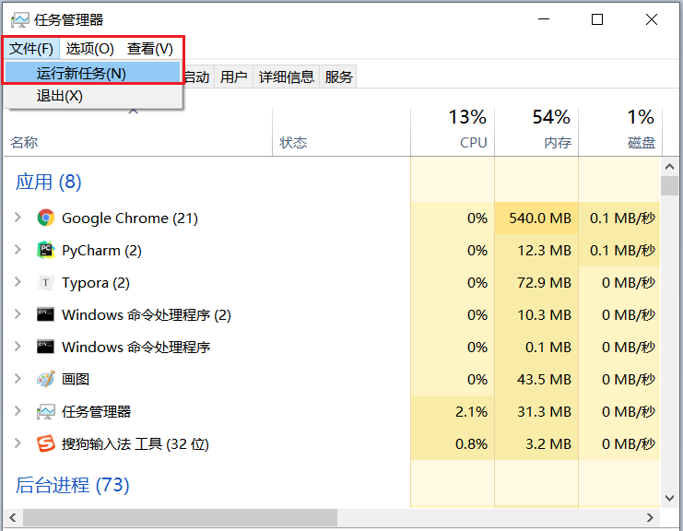Viewport: 683px width, 531px height.
Task: Select the Typora (2) row name
Action: (x=96, y=283)
